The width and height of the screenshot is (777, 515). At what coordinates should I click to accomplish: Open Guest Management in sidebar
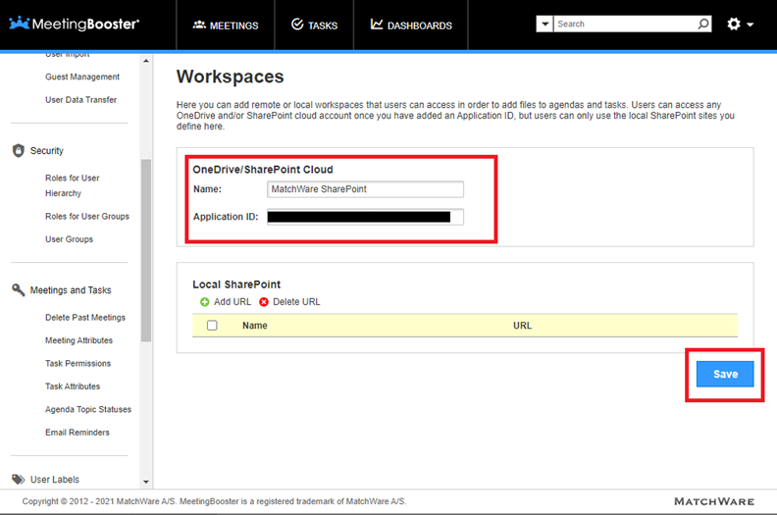click(82, 77)
